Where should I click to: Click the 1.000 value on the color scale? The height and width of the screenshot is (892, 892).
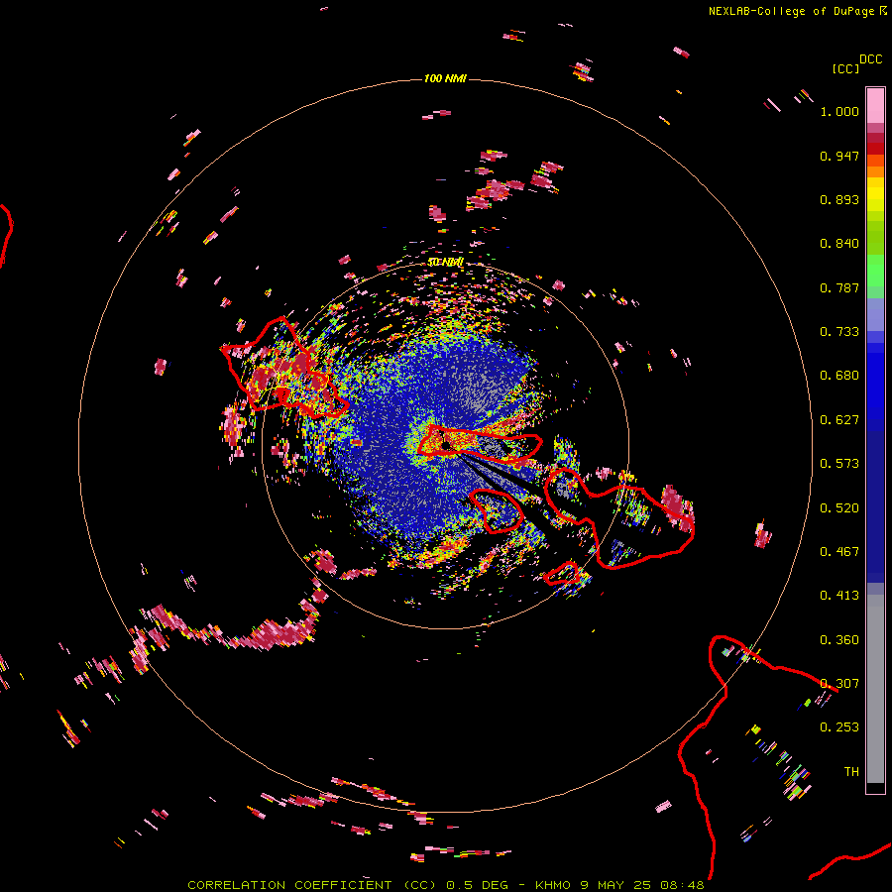839,111
